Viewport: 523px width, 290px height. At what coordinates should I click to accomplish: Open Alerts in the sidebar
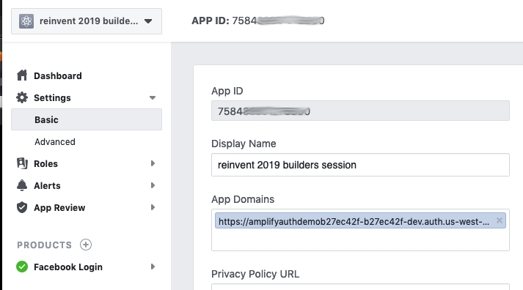tap(47, 186)
